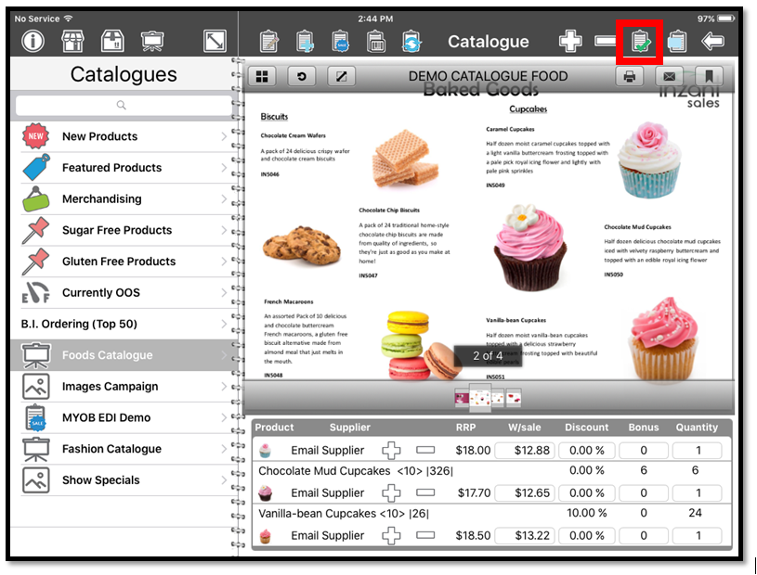Tap the minus icon for $17.70 row
The height and width of the screenshot is (575, 757).
[425, 492]
